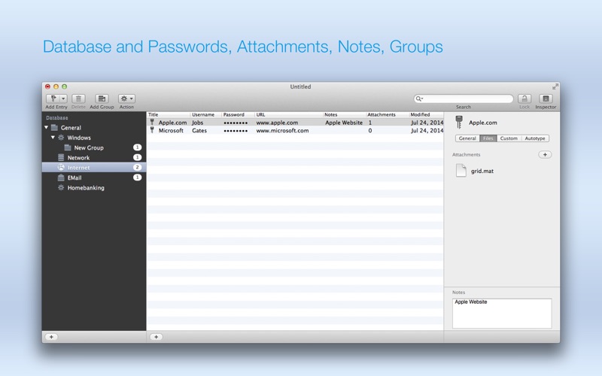This screenshot has height=376, width=602.
Task: Collapse the General group triangle
Action: [x=46, y=127]
